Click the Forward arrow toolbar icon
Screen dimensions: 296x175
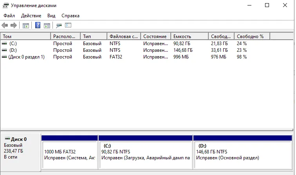point(14,25)
